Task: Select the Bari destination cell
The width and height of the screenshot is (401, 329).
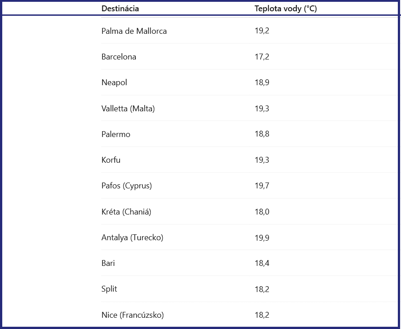Action: coord(108,263)
